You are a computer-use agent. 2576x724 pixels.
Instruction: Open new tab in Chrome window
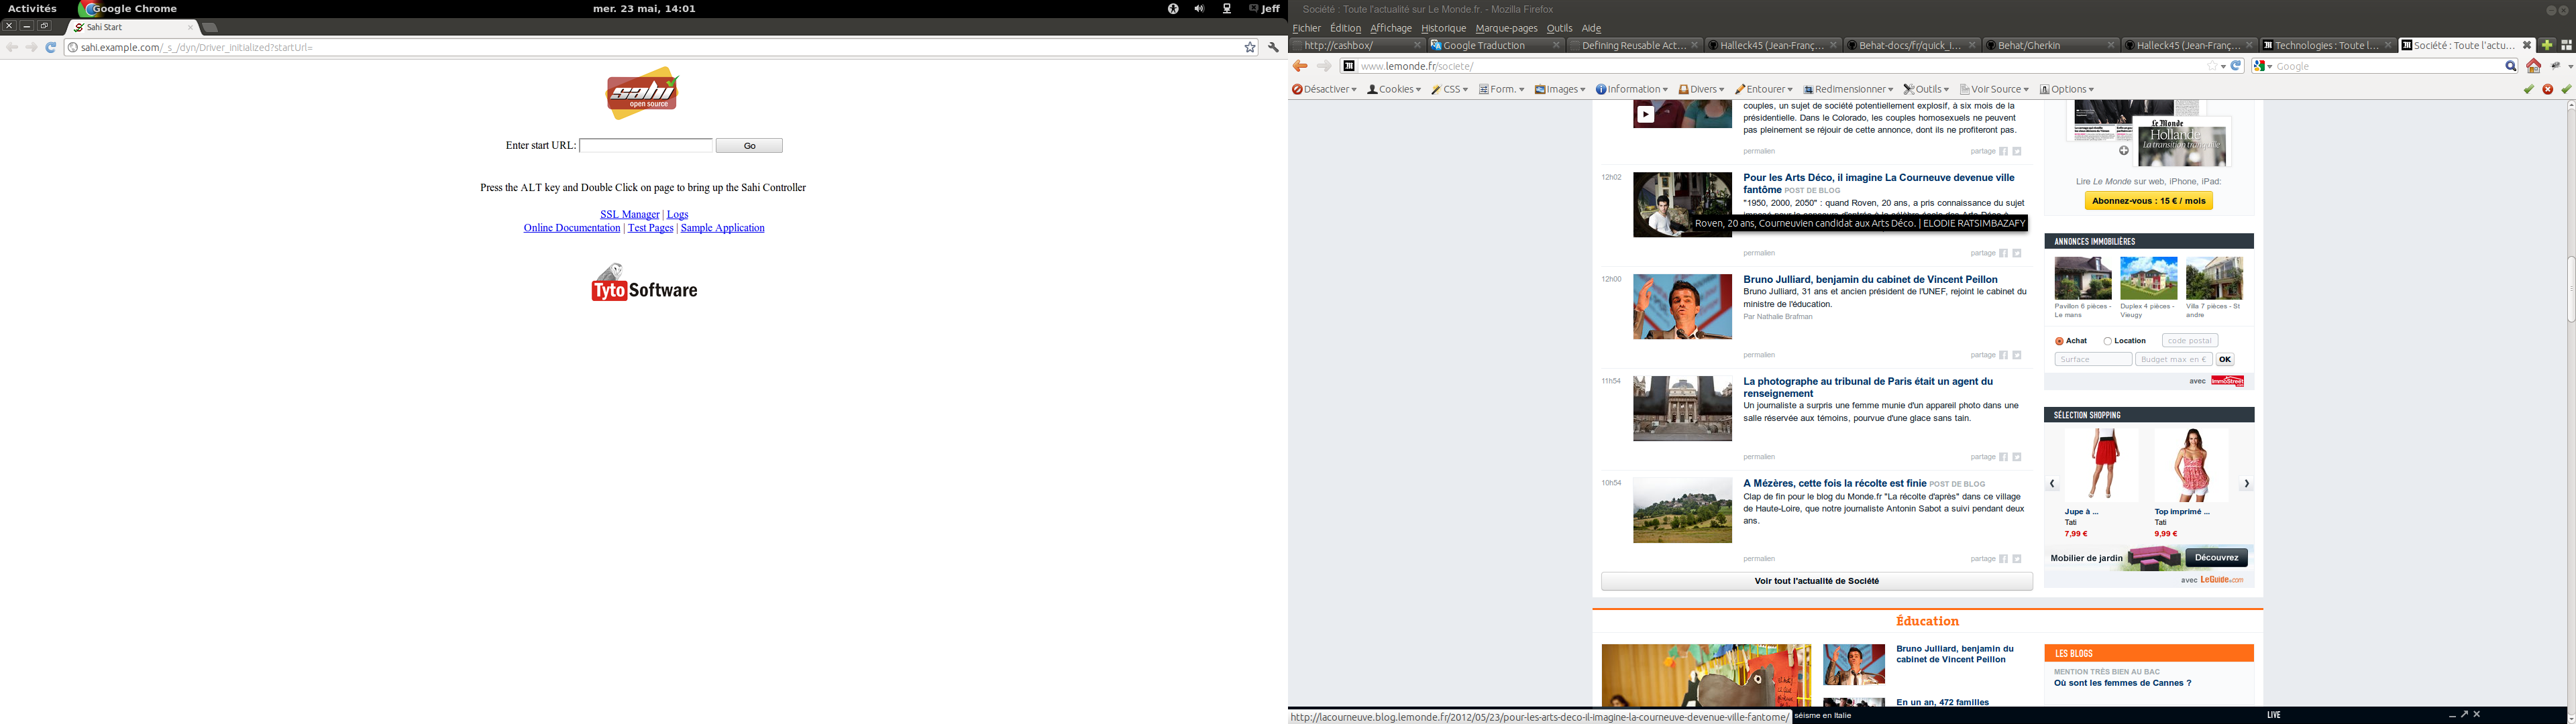210,27
